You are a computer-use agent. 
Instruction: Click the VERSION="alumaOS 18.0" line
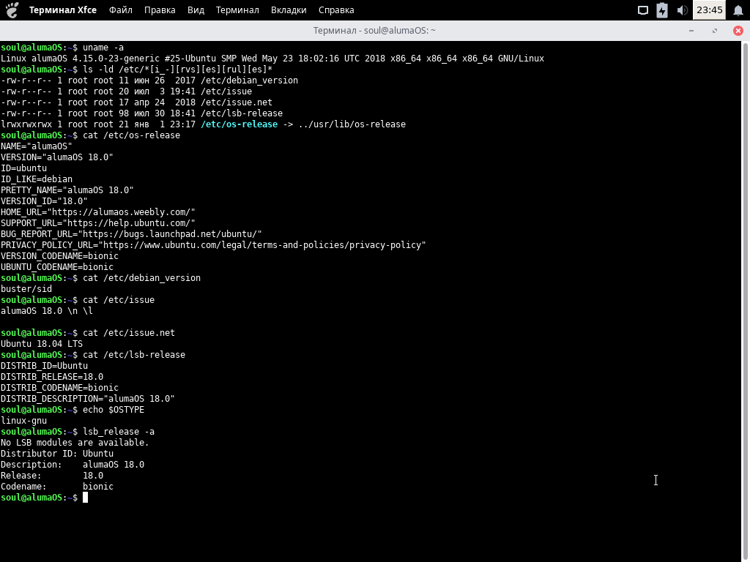pos(57,157)
